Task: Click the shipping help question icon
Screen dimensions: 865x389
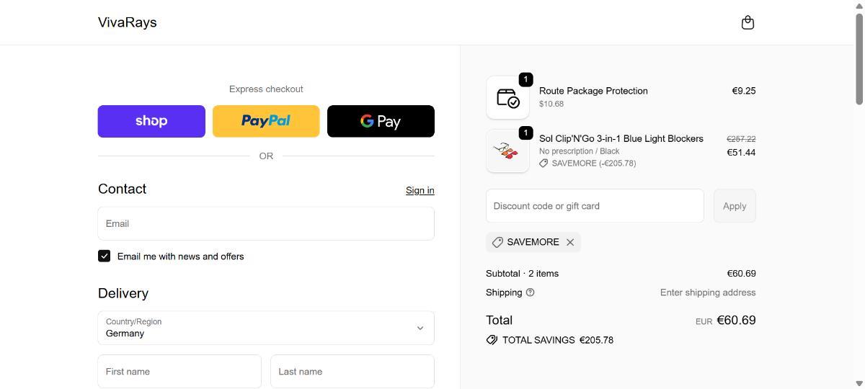Action: 531,292
